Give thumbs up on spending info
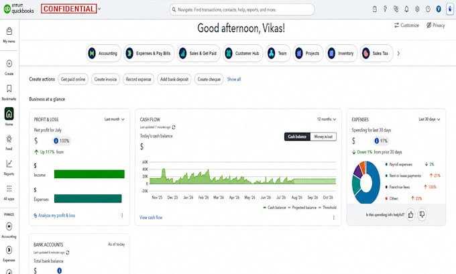Viewport: 456px width, 274px height. [x=410, y=215]
